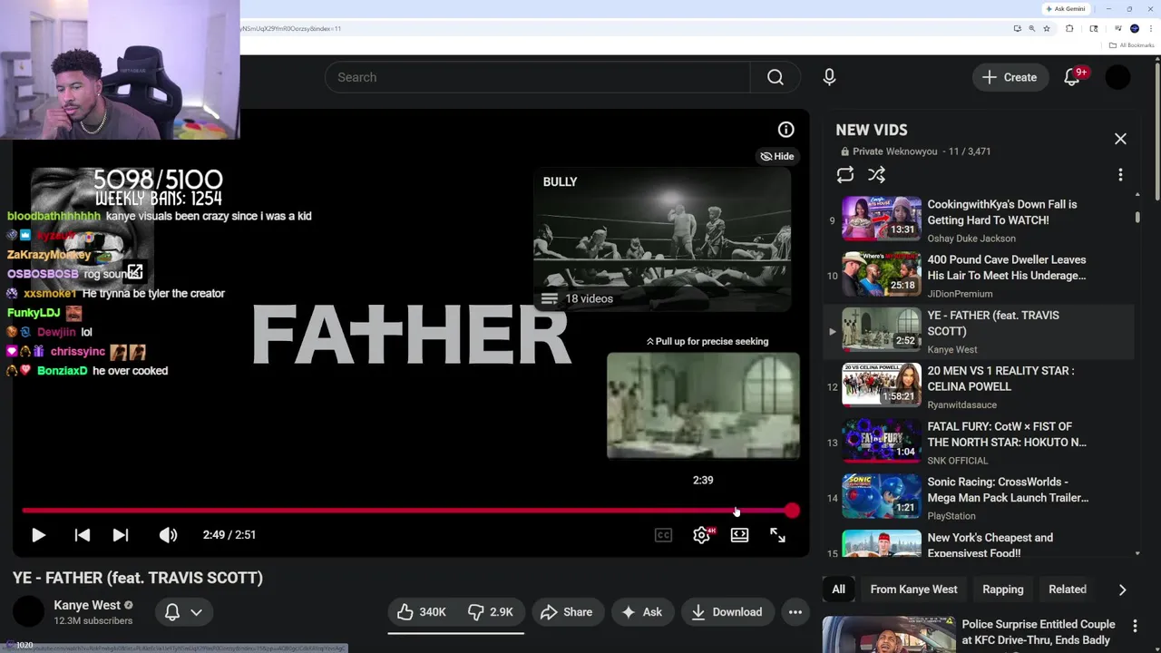This screenshot has height=653, width=1161.
Task: Open Sonic Racing CrossWorlds video
Action: [978, 498]
